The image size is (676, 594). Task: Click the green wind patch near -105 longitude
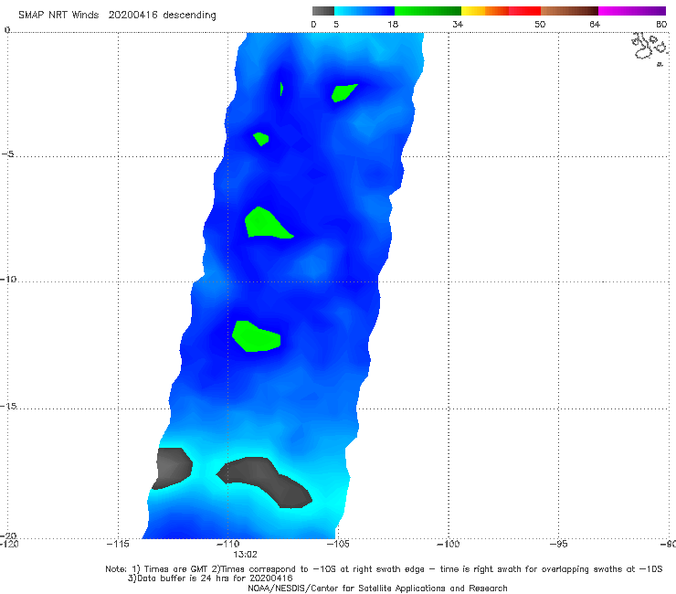point(343,92)
